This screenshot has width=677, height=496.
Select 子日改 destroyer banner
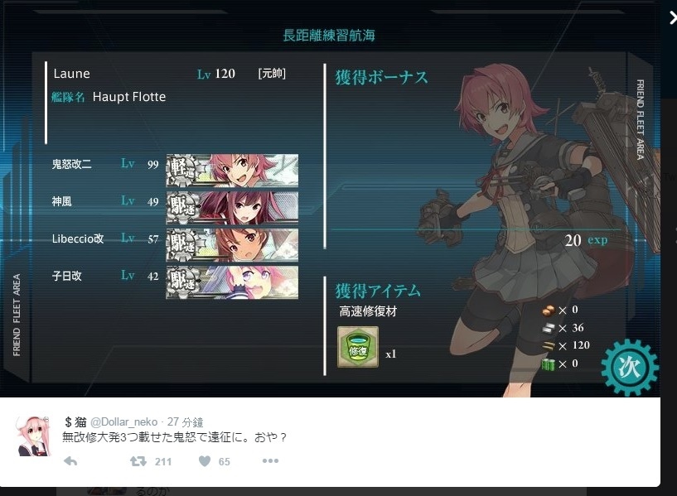pyautogui.click(x=232, y=282)
